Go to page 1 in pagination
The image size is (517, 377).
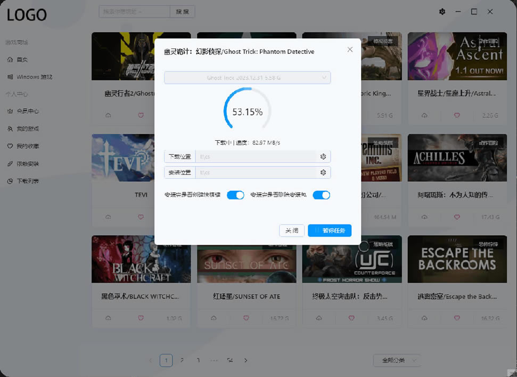(166, 360)
